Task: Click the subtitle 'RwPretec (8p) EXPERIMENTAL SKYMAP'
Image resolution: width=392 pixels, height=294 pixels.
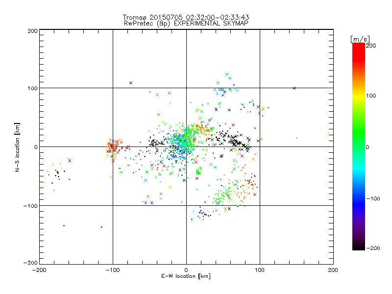Action: coord(186,24)
